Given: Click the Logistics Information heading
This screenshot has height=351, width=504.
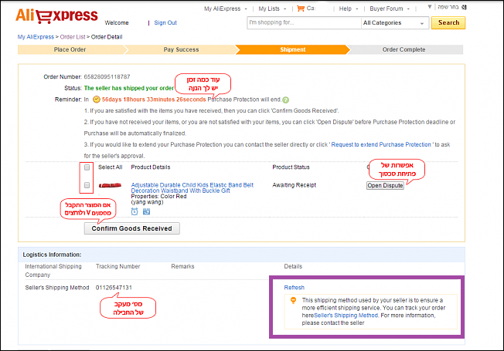Looking at the screenshot, I should (52, 255).
